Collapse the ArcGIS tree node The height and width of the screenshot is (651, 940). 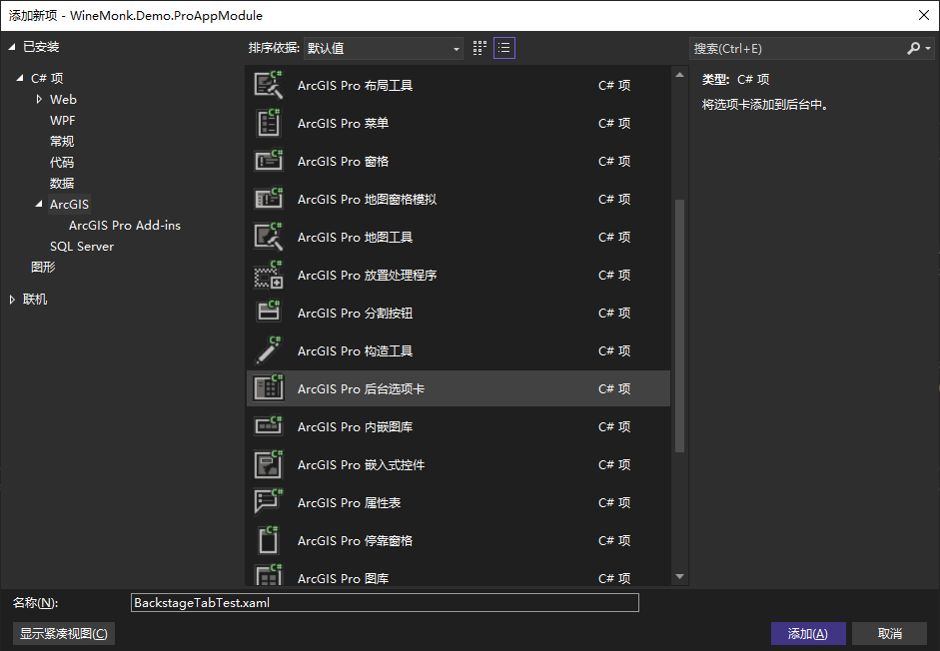(39, 204)
